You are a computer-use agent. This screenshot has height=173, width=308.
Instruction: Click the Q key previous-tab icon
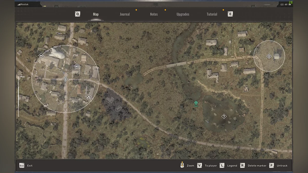pos(78,14)
